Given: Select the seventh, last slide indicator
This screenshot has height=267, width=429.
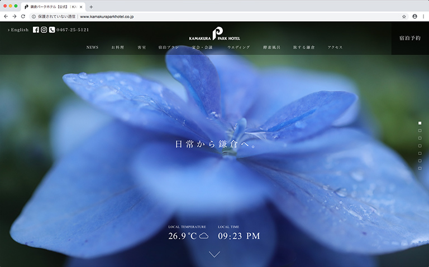Looking at the screenshot, I should pyautogui.click(x=420, y=168).
